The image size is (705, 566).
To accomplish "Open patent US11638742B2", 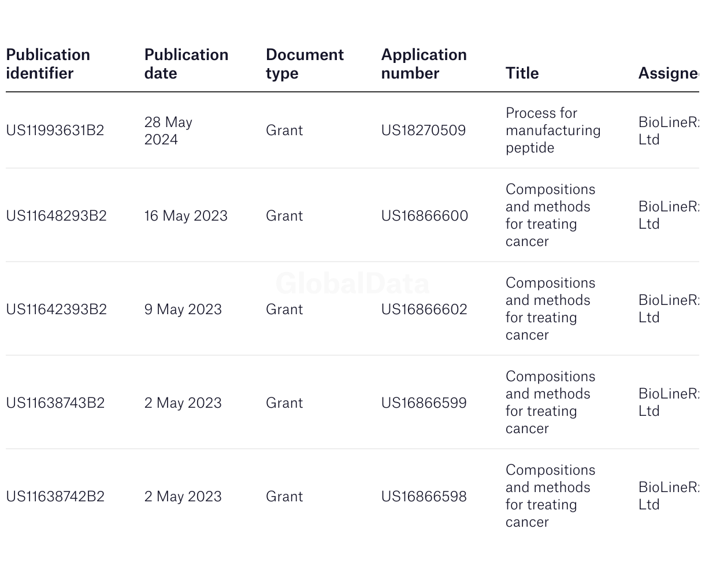I will [55, 497].
